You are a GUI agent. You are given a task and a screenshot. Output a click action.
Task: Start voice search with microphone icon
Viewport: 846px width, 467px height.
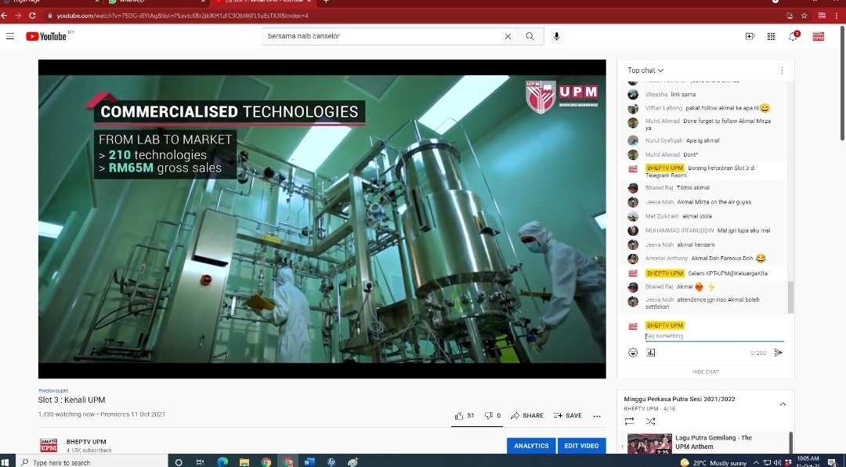click(556, 36)
